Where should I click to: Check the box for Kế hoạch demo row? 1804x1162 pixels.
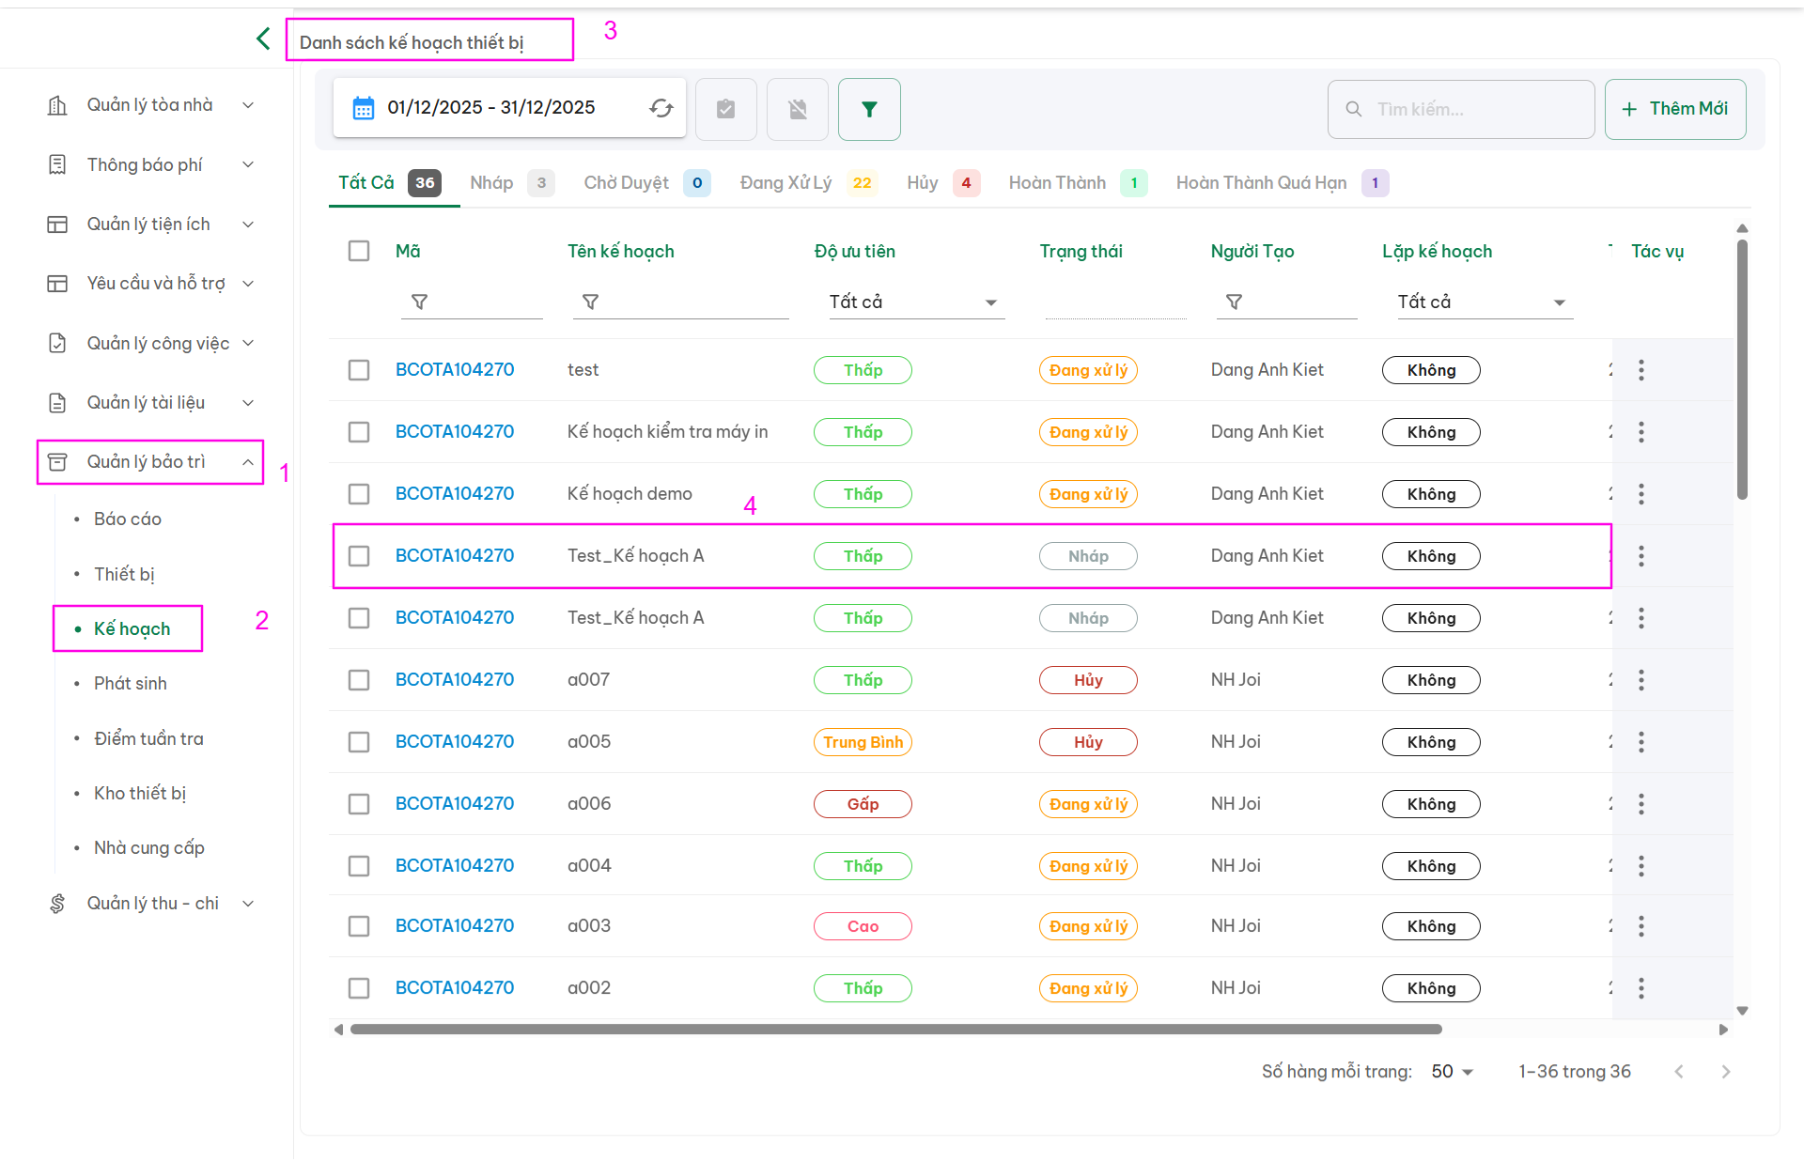pos(359,494)
